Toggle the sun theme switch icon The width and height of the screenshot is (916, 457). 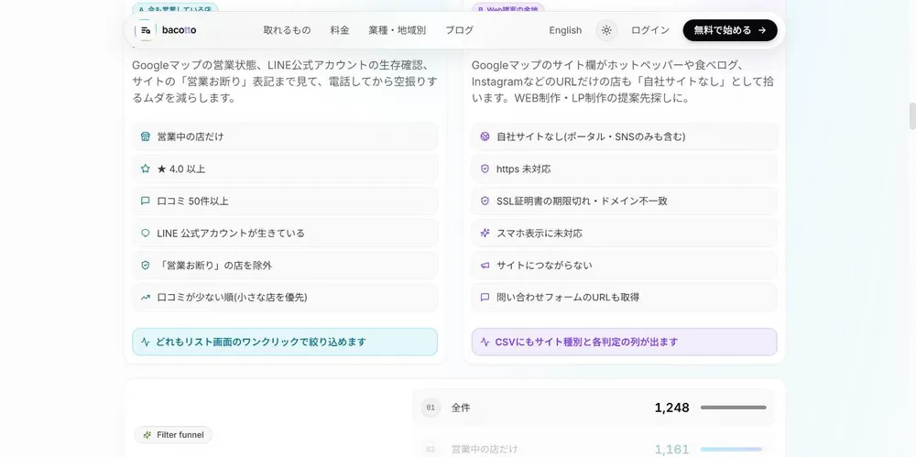606,30
